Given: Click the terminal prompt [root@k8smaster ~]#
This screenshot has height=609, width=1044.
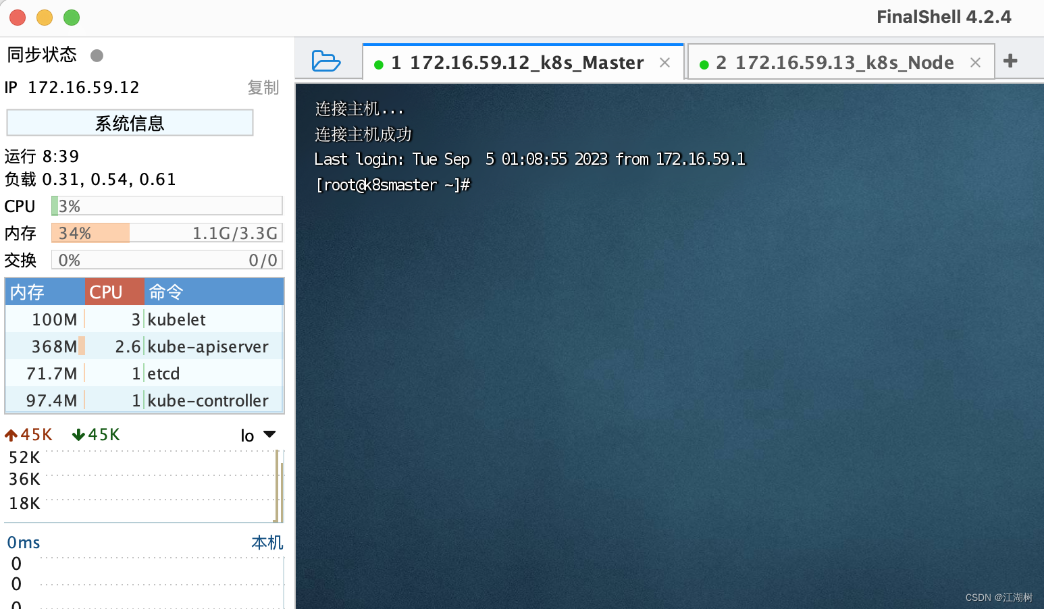Looking at the screenshot, I should [392, 185].
